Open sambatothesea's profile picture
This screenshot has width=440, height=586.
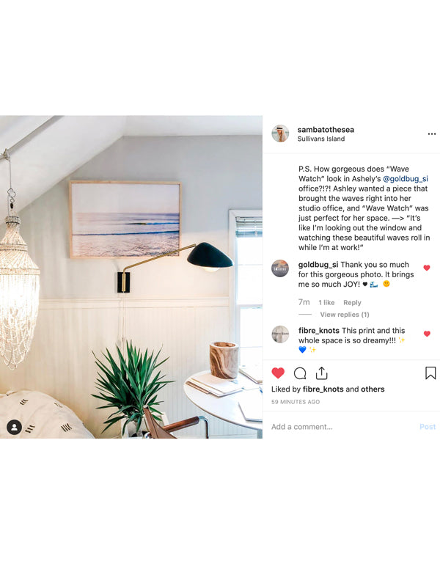[x=280, y=133]
